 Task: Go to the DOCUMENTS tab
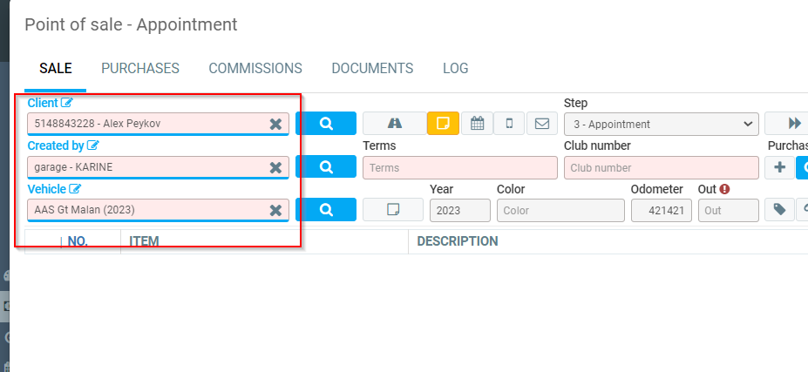(x=372, y=68)
